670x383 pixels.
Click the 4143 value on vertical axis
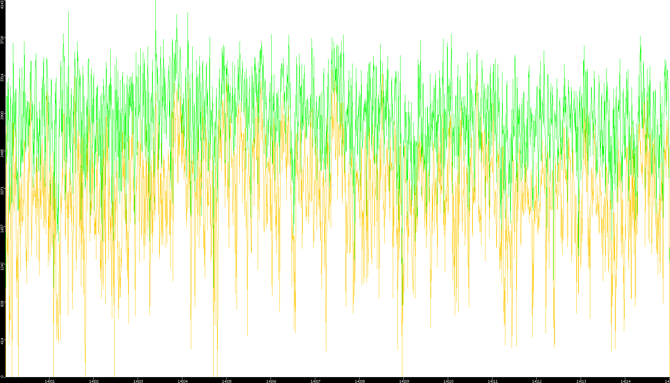click(3, 4)
